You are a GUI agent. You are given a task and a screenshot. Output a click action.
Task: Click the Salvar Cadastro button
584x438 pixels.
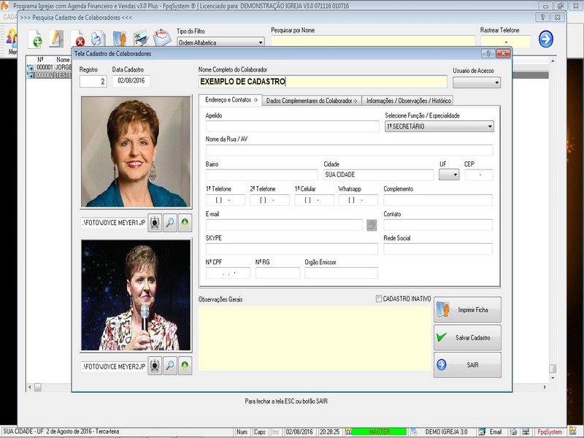467,337
